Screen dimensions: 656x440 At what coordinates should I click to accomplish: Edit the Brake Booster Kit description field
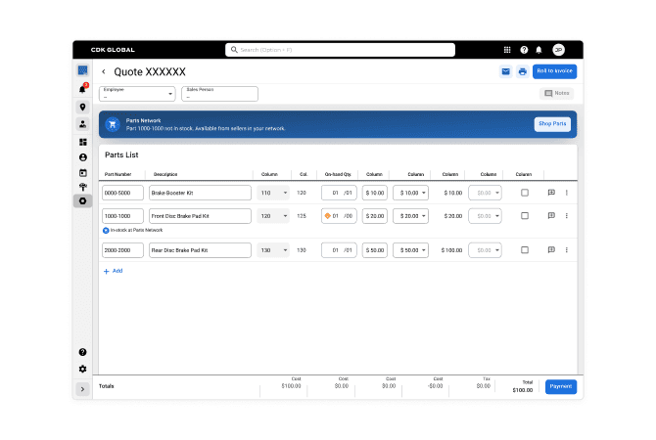(x=200, y=193)
